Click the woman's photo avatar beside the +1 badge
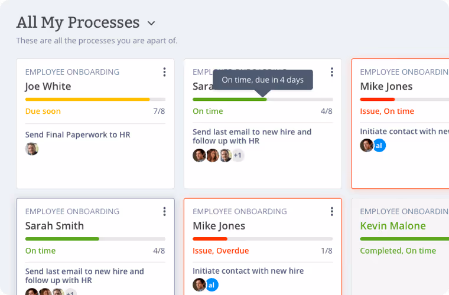Viewport: 449px width, 295px height. [x=213, y=156]
